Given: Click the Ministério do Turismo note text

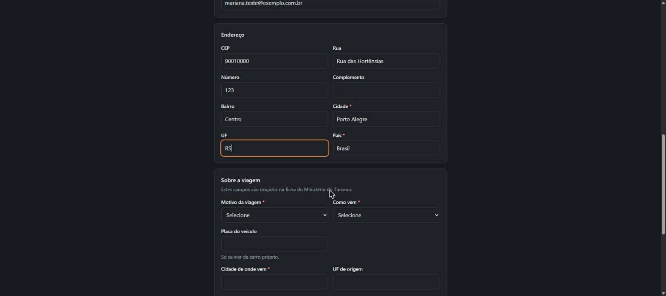Looking at the screenshot, I should pos(287,190).
